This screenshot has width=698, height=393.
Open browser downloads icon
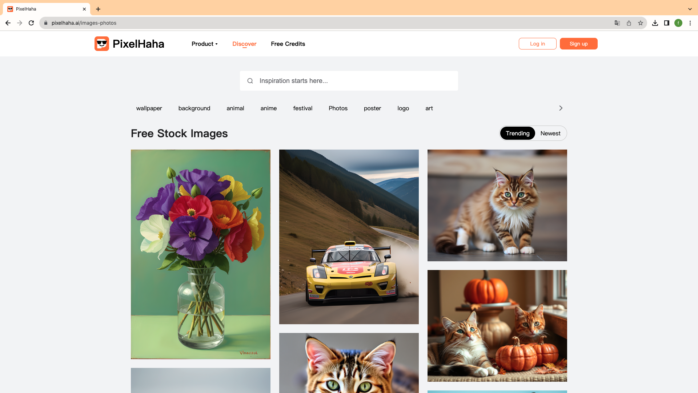pyautogui.click(x=655, y=23)
